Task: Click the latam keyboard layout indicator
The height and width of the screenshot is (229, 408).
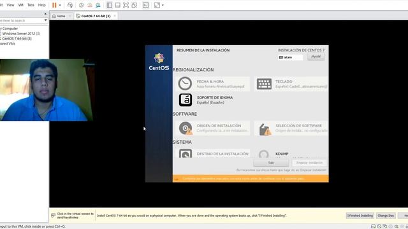Action: 291,57
